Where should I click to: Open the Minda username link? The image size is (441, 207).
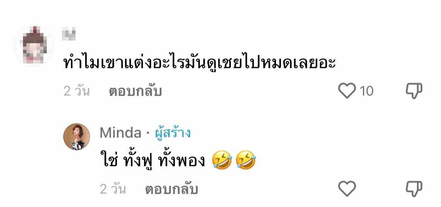pyautogui.click(x=120, y=133)
